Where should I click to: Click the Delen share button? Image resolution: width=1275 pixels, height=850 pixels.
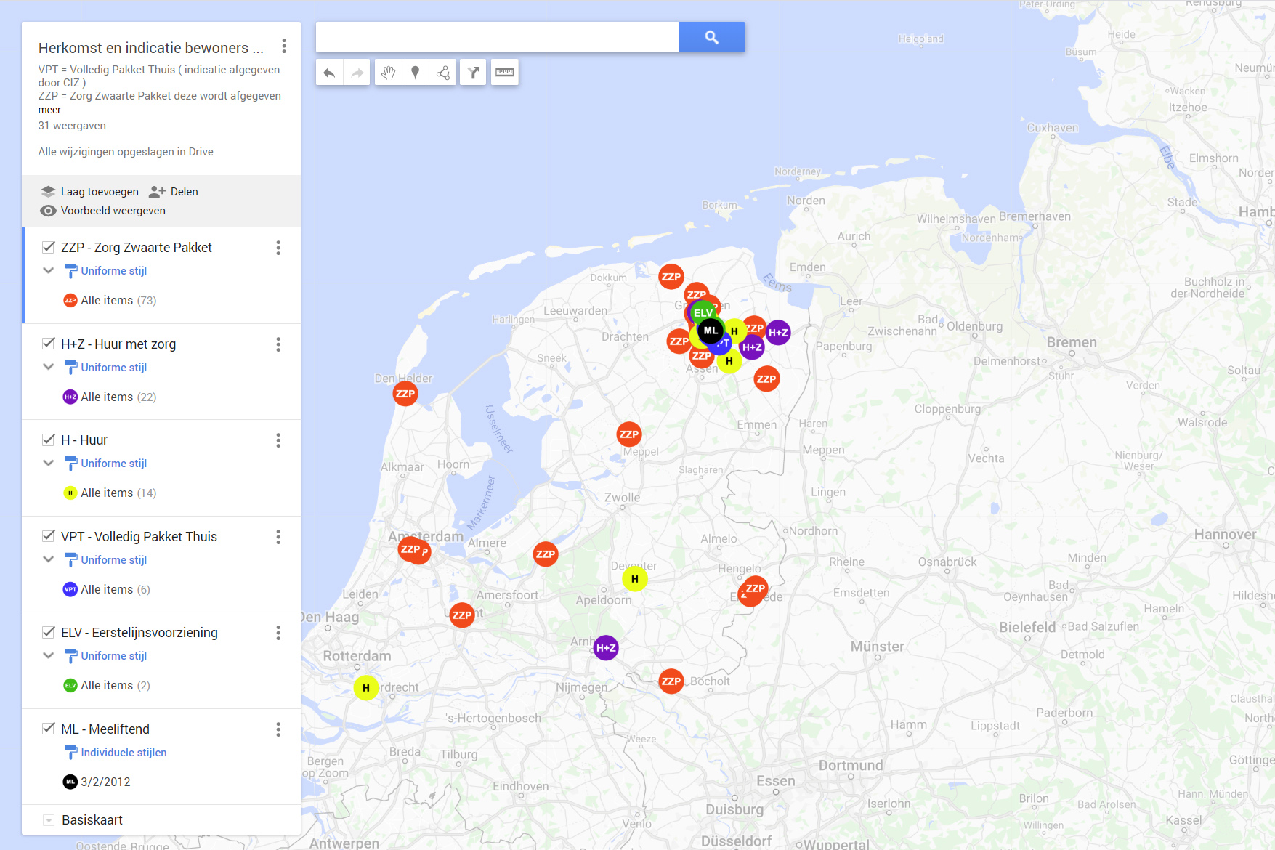(x=174, y=192)
